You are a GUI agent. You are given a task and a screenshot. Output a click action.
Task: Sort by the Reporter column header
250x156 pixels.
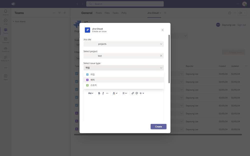[189, 66]
